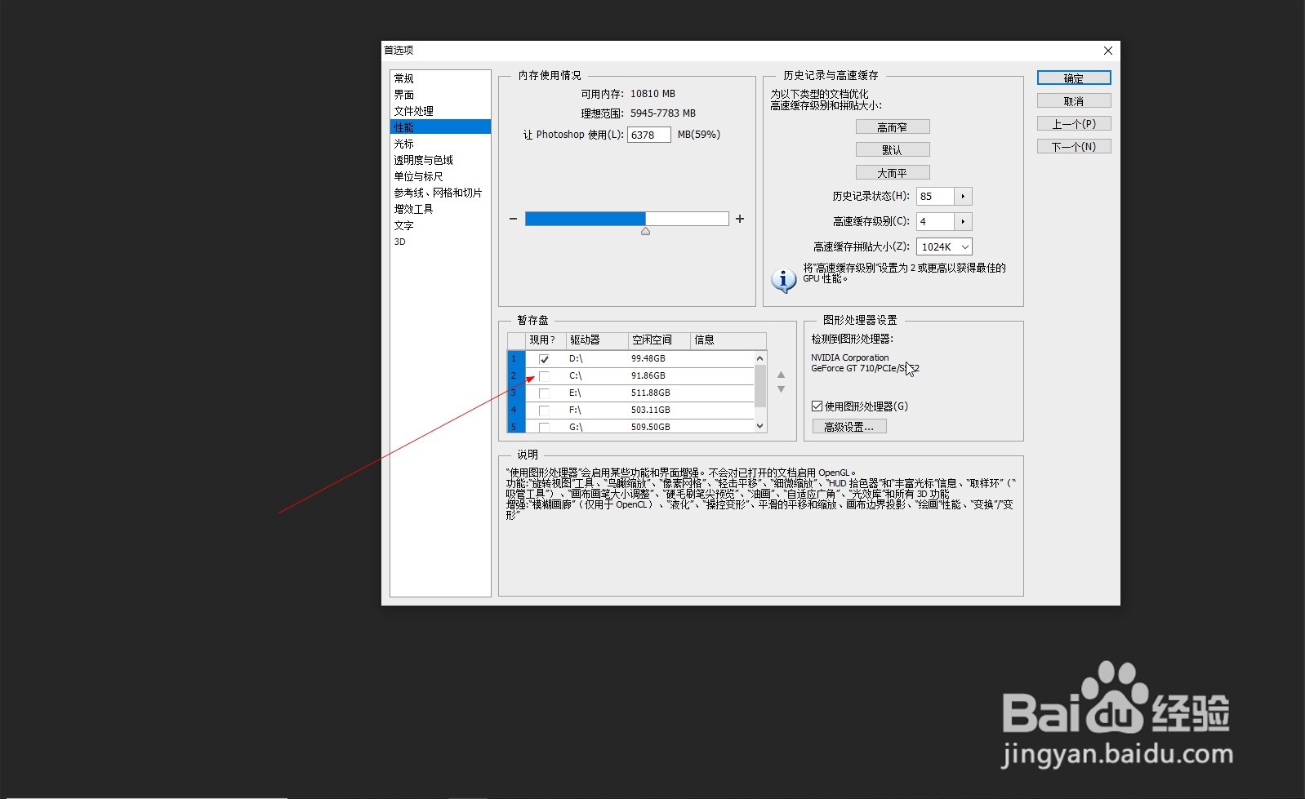The image size is (1305, 799).
Task: Click the 空闲空间 column header
Action: click(659, 340)
